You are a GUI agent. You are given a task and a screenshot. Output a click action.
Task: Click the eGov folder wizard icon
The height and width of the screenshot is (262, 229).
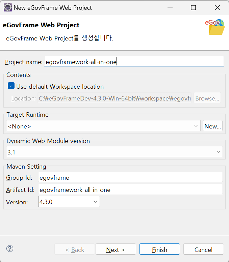point(215,27)
